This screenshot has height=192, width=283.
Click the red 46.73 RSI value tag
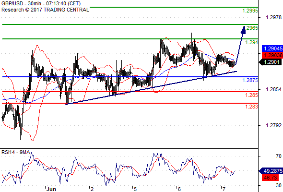[x=270, y=178]
